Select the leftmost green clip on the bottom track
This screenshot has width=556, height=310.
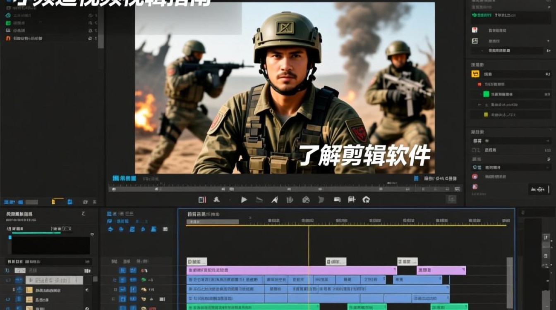point(253,307)
